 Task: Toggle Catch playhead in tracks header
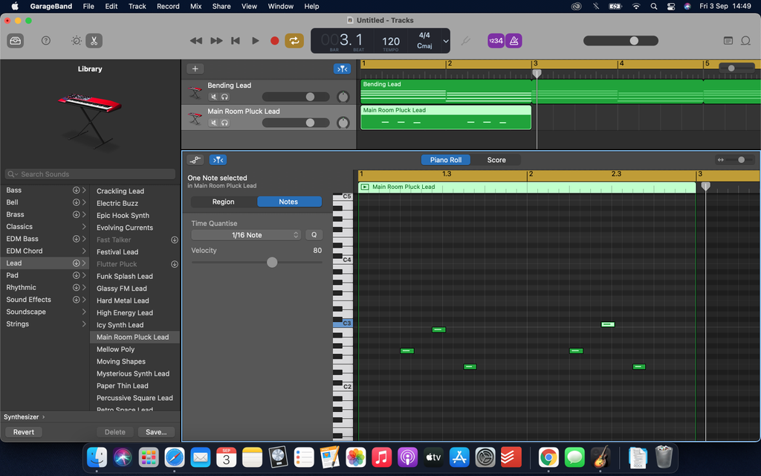point(342,69)
